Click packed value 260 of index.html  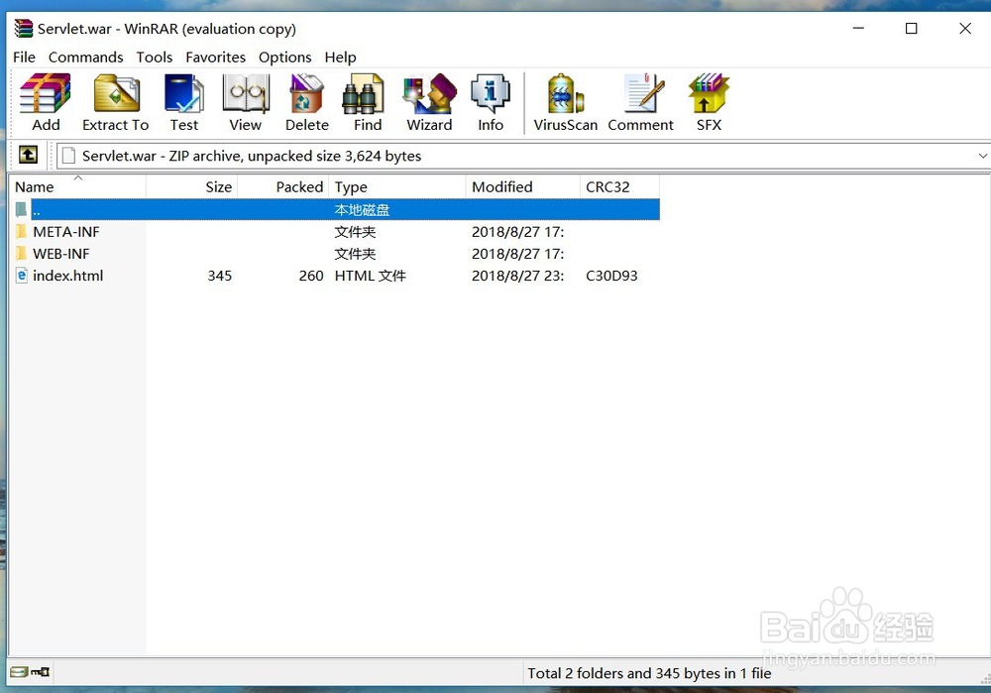pyautogui.click(x=311, y=276)
